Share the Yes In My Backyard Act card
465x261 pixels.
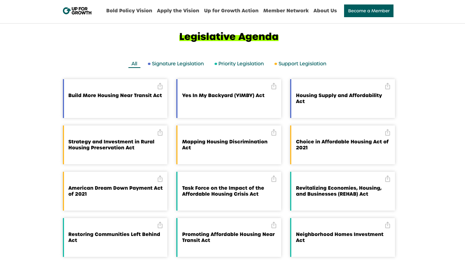pyautogui.click(x=274, y=86)
